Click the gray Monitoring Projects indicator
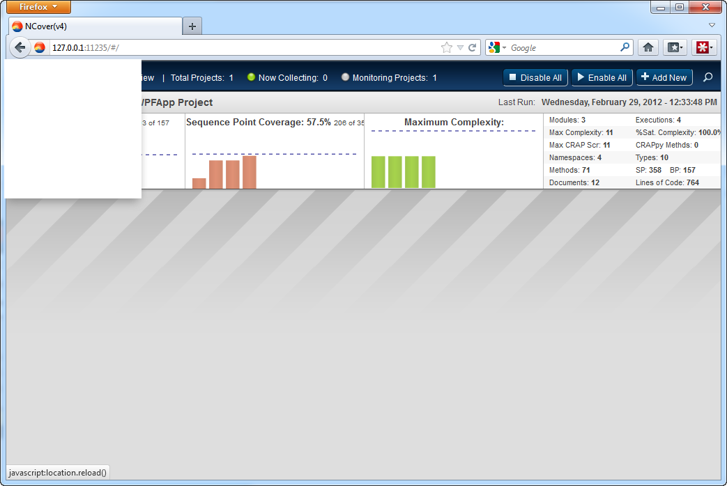 point(345,77)
